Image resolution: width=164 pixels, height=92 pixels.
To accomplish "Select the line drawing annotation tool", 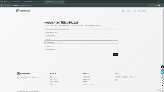I will [x=162, y=81].
